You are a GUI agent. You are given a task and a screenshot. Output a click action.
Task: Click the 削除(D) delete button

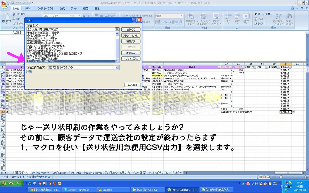point(131,53)
